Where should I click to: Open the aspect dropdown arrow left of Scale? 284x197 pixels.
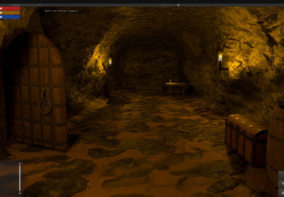pos(10,5)
